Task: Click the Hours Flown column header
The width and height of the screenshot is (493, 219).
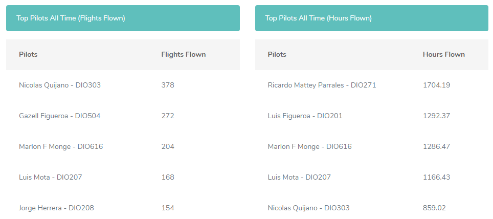Action: [444, 54]
